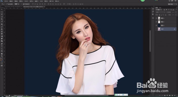Image resolution: width=178 pixels, height=97 pixels.
Task: Set the background color swatch
Action: 2,61
